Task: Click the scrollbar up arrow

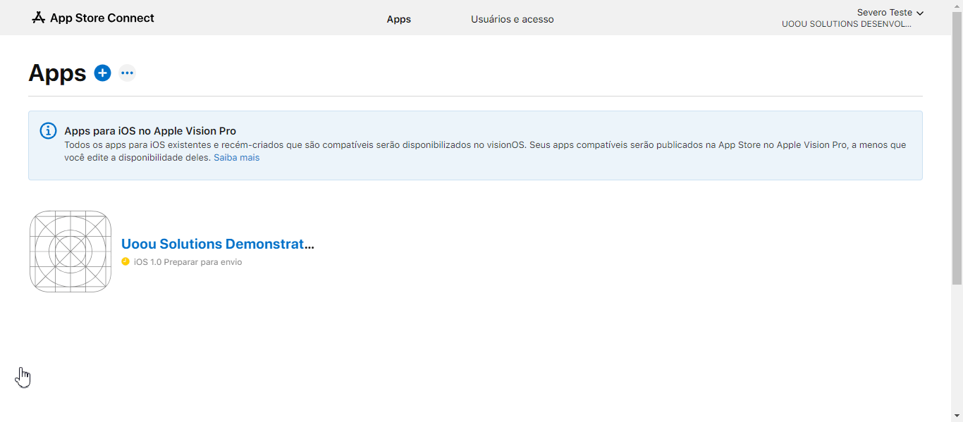Action: point(957,5)
